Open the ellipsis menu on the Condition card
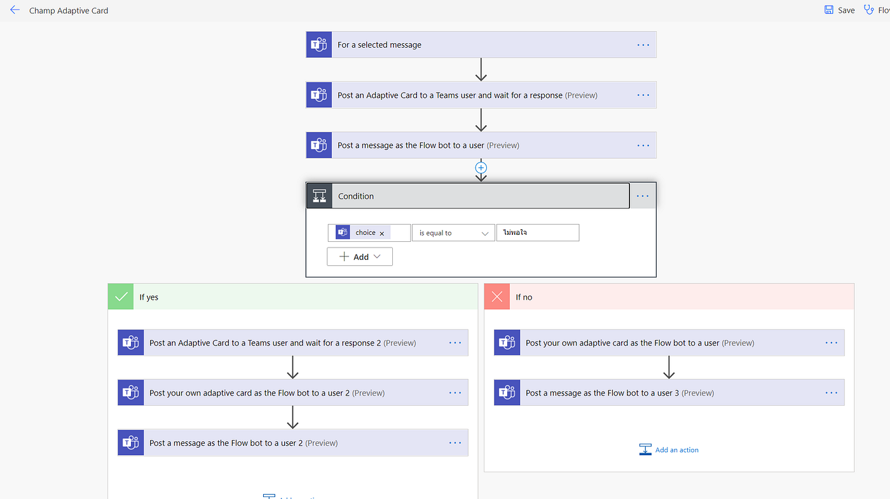 pyautogui.click(x=643, y=196)
